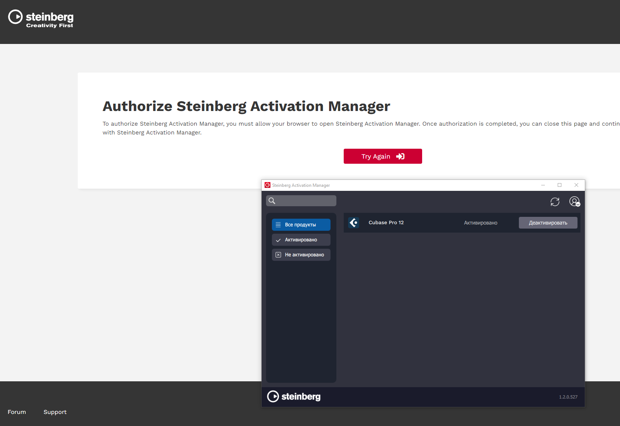Click the Try Again button
The image size is (620, 426).
click(x=383, y=156)
